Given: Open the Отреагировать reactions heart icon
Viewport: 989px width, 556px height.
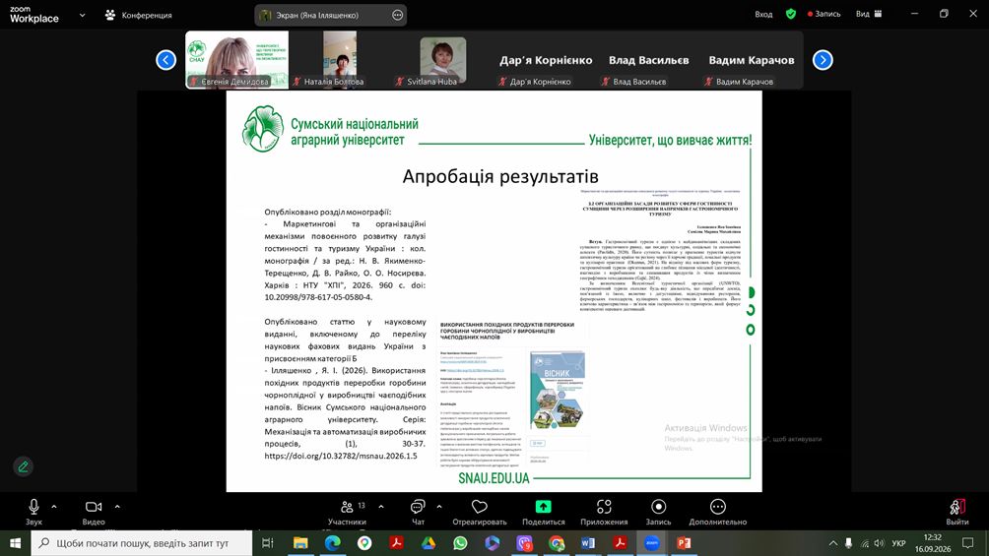Looking at the screenshot, I should coord(480,507).
